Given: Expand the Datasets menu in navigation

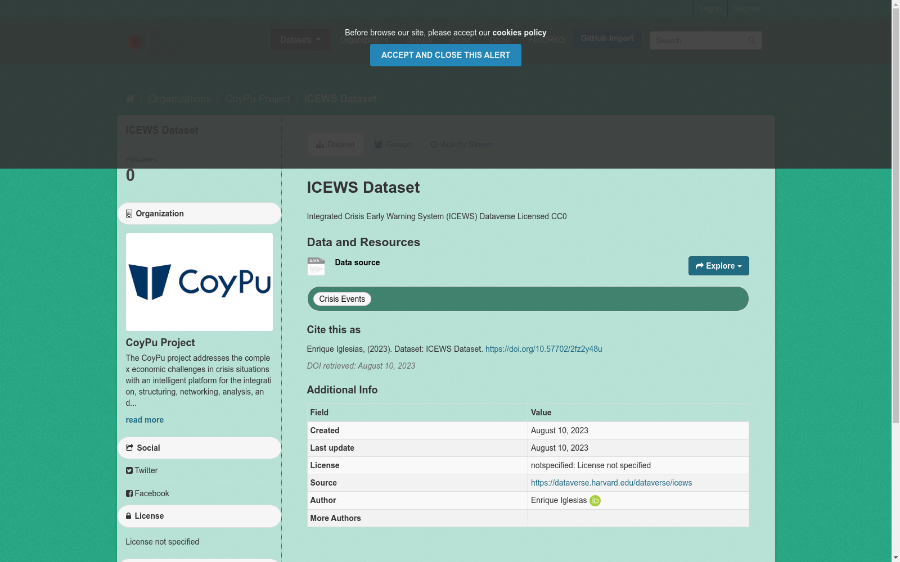Looking at the screenshot, I should pos(300,40).
